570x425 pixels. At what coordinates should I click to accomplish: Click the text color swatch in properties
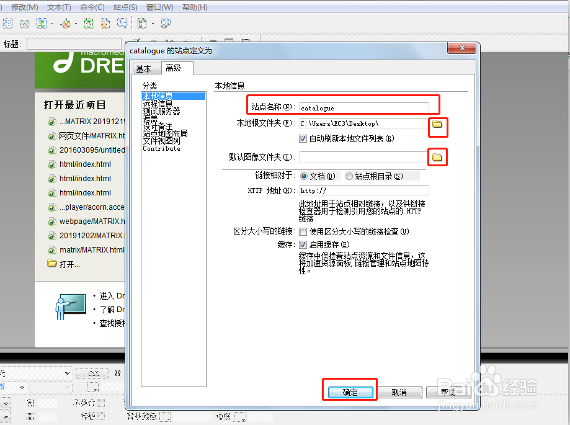pyautogui.click(x=92, y=388)
